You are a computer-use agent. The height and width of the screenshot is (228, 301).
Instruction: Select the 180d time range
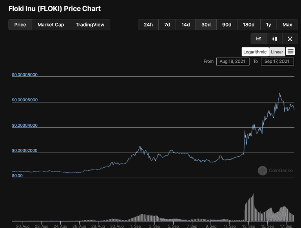[x=248, y=25]
